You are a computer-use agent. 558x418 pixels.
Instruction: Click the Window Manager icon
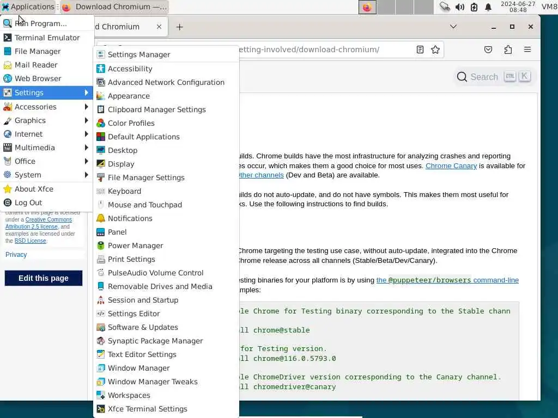pos(101,368)
